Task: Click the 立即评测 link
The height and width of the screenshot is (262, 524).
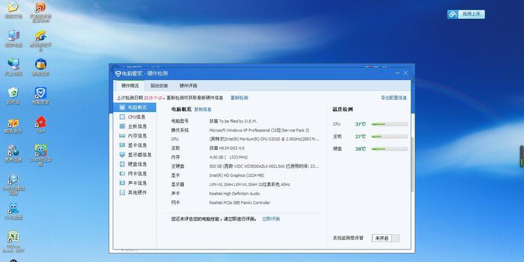Action: click(271, 219)
